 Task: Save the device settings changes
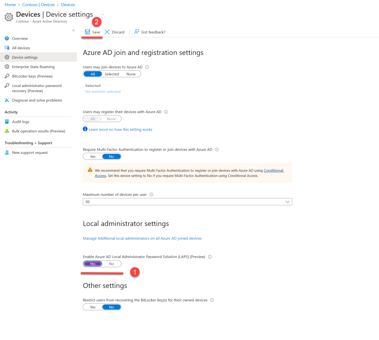(x=92, y=32)
